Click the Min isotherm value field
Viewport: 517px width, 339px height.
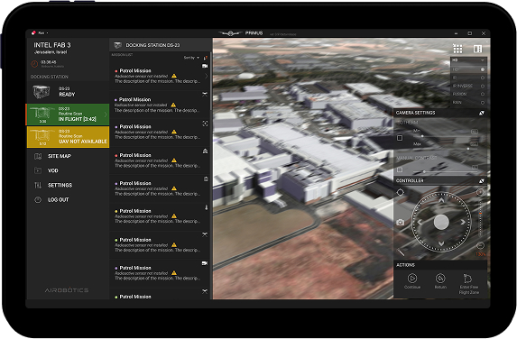tap(474, 132)
